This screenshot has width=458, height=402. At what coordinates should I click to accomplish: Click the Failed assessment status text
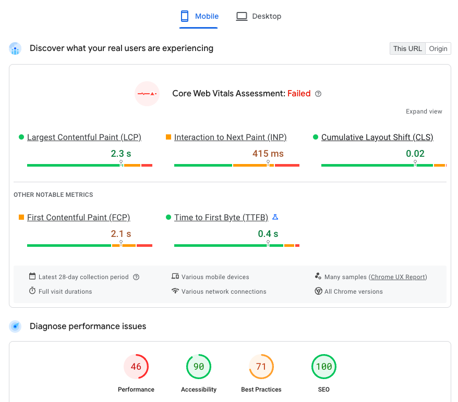tap(299, 94)
